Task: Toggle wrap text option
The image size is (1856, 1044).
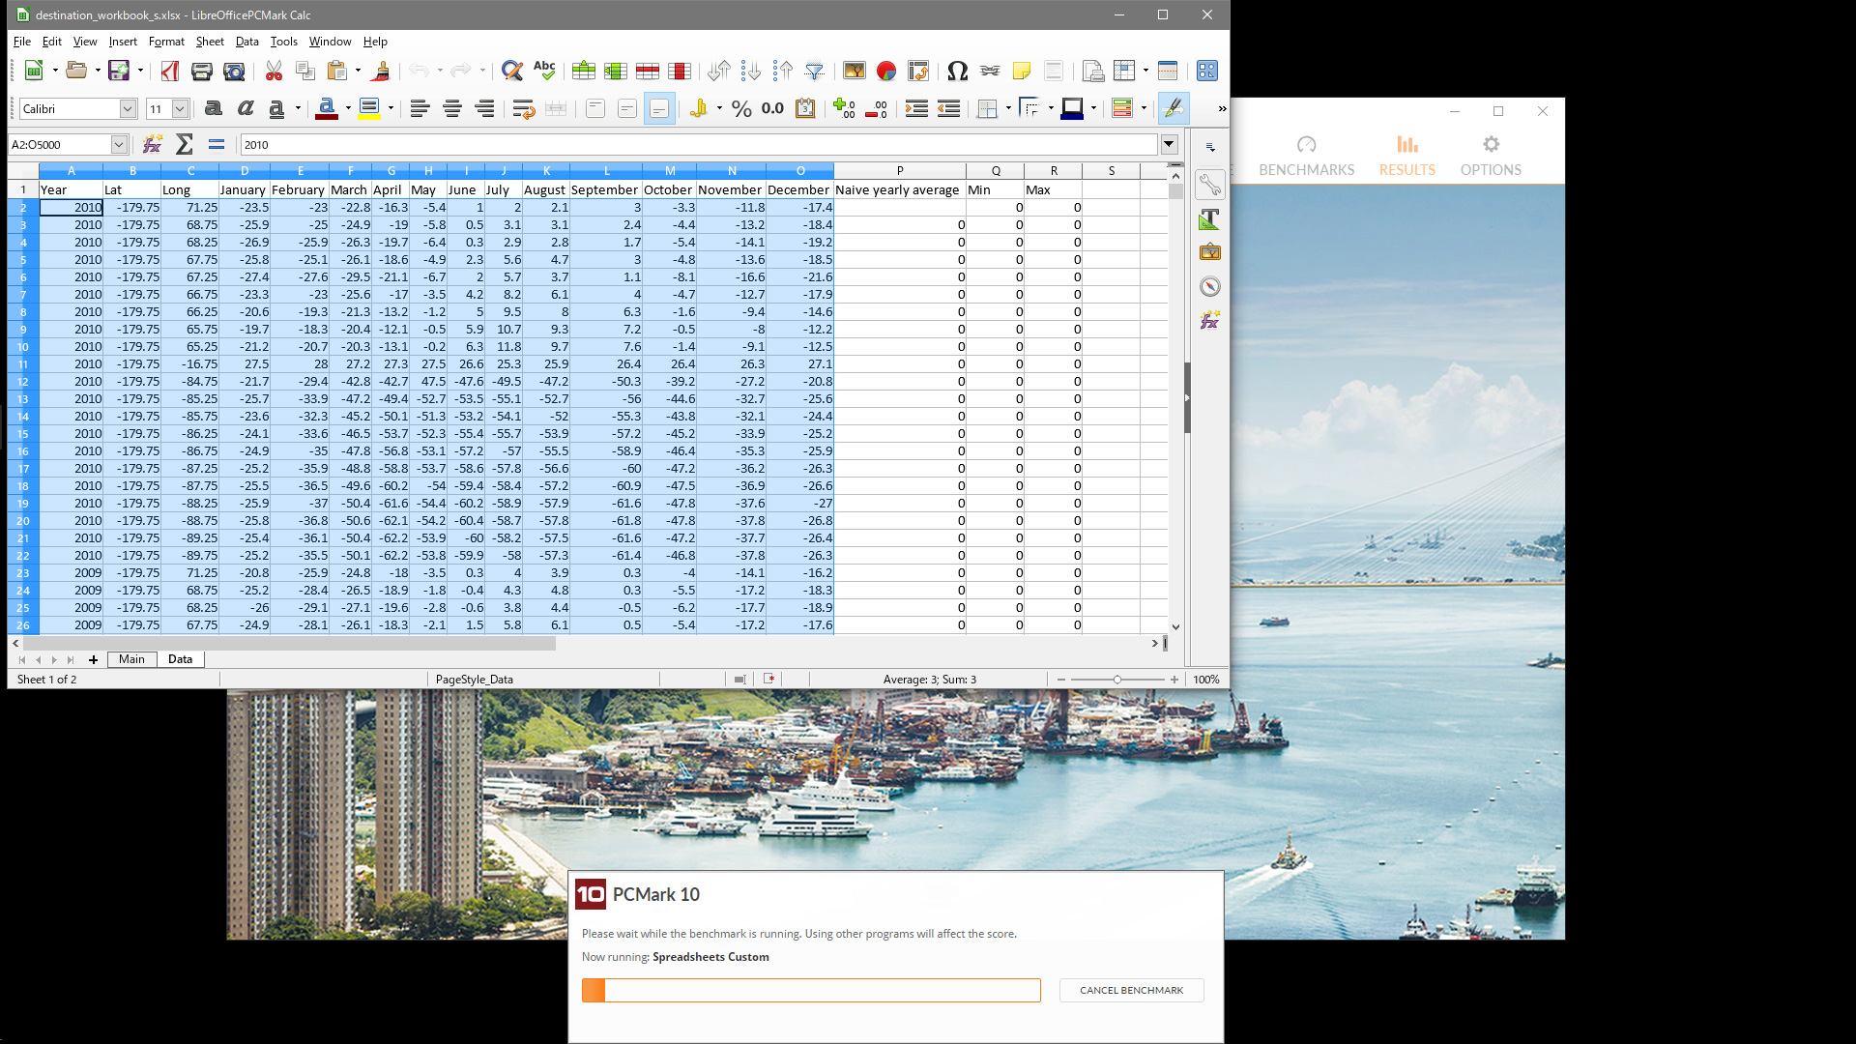Action: (523, 108)
